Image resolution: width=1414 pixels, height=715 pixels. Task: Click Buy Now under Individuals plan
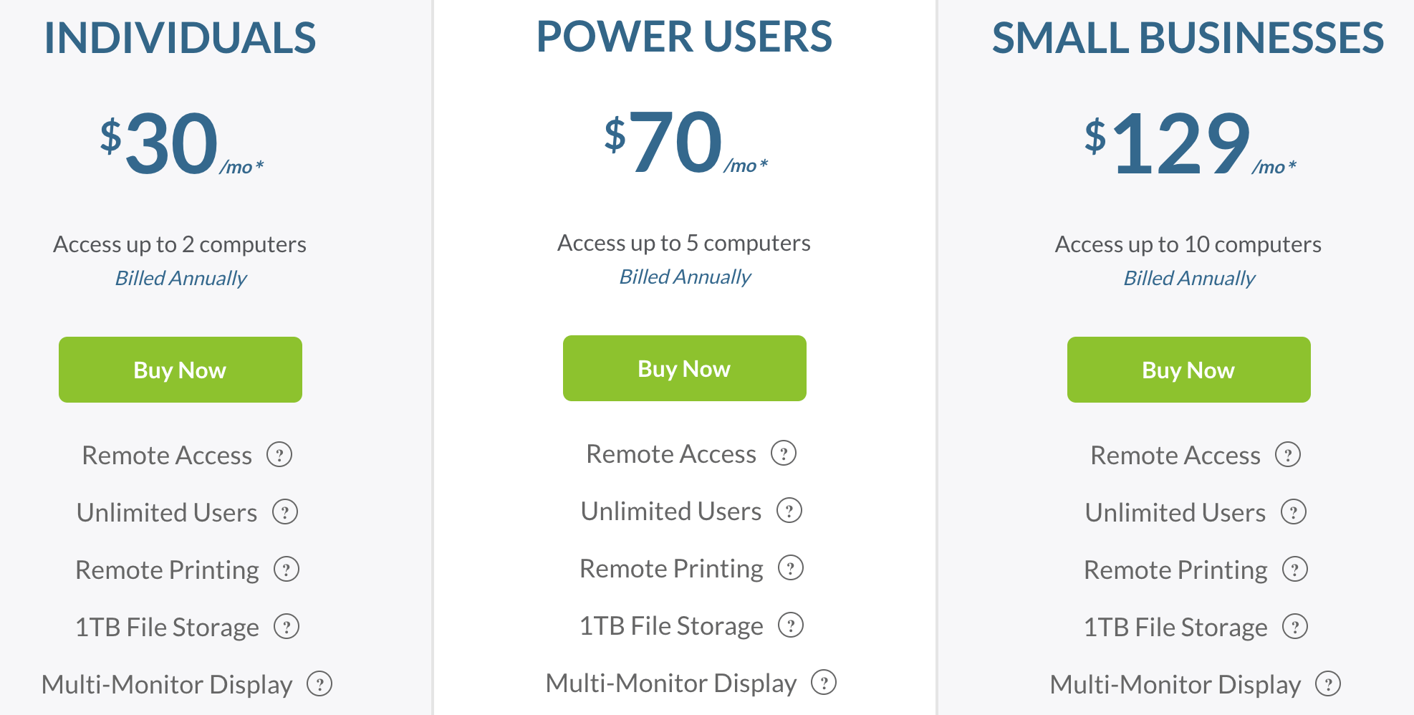click(x=181, y=370)
